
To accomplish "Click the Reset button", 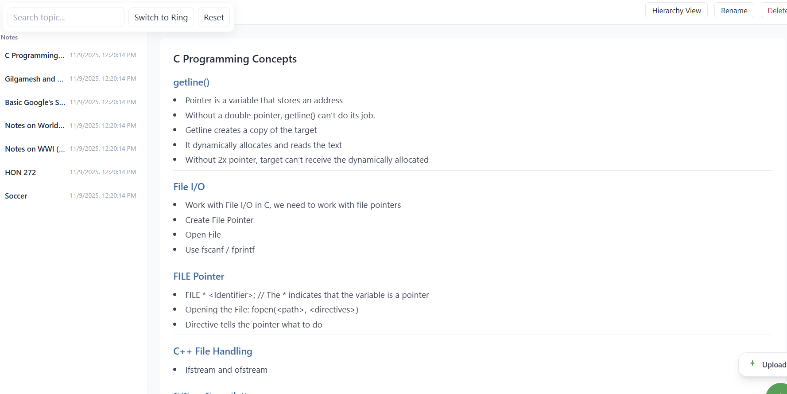I will tap(214, 17).
